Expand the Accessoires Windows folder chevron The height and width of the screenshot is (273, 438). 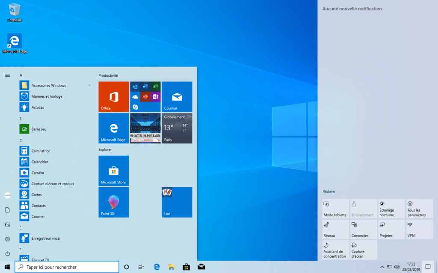click(89, 85)
